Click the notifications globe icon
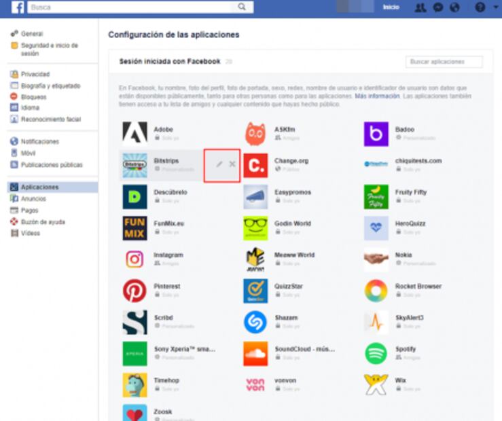502x421 pixels. (x=454, y=7)
